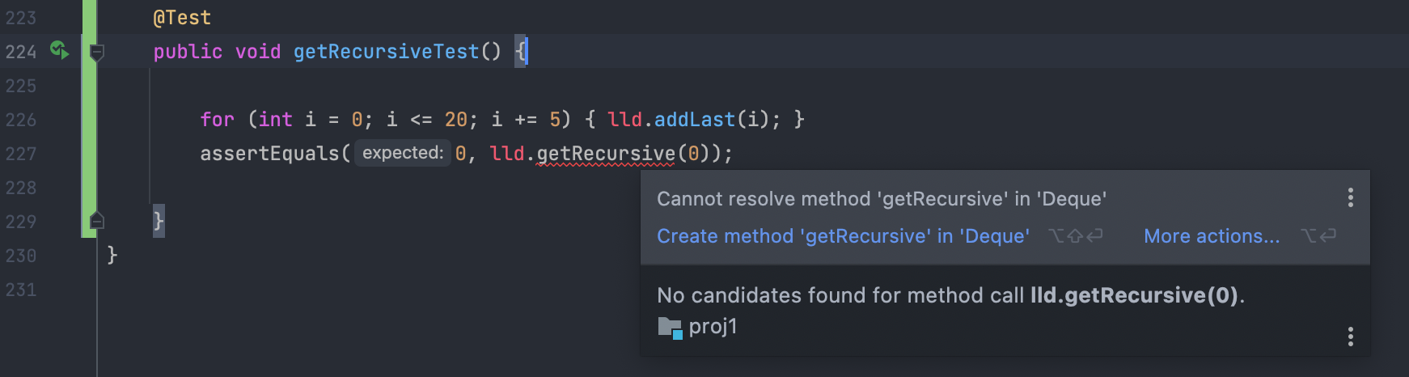1409x377 pixels.
Task: Click the @Test annotation
Action: 182,18
